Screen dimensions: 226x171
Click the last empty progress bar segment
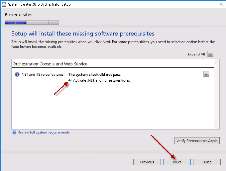pos(53,22)
